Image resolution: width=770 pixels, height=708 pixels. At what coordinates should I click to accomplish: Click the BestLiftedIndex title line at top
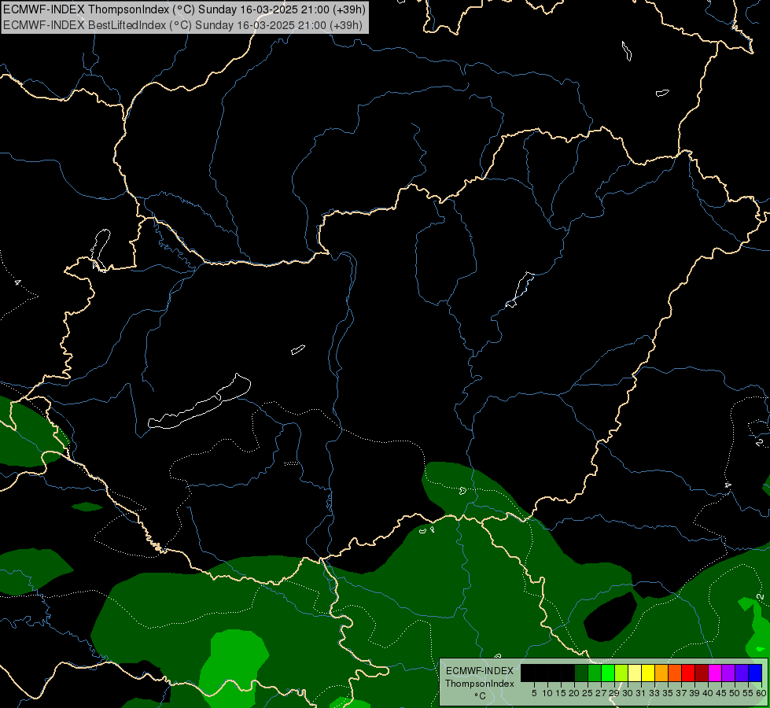[182, 24]
